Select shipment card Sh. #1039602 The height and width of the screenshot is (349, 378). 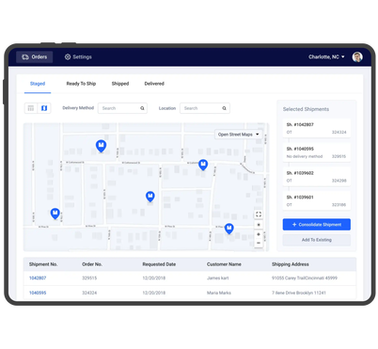[316, 177]
